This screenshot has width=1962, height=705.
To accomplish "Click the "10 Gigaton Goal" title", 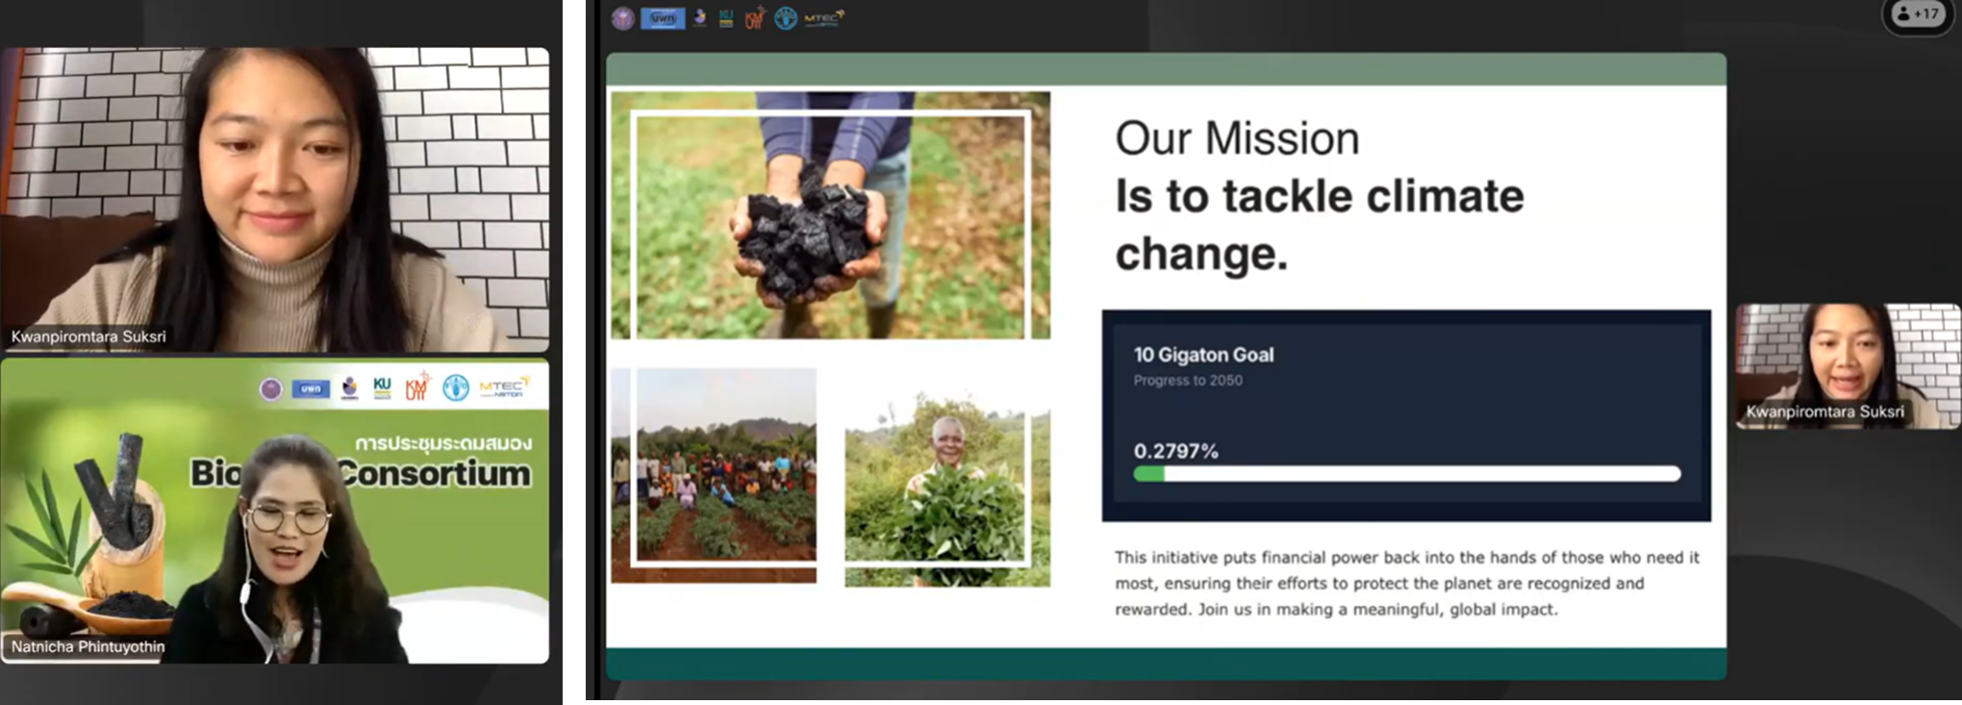I will coord(1203,355).
